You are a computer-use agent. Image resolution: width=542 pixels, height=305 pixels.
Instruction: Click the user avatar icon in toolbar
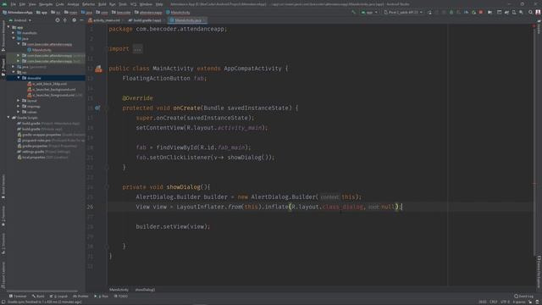538,13
